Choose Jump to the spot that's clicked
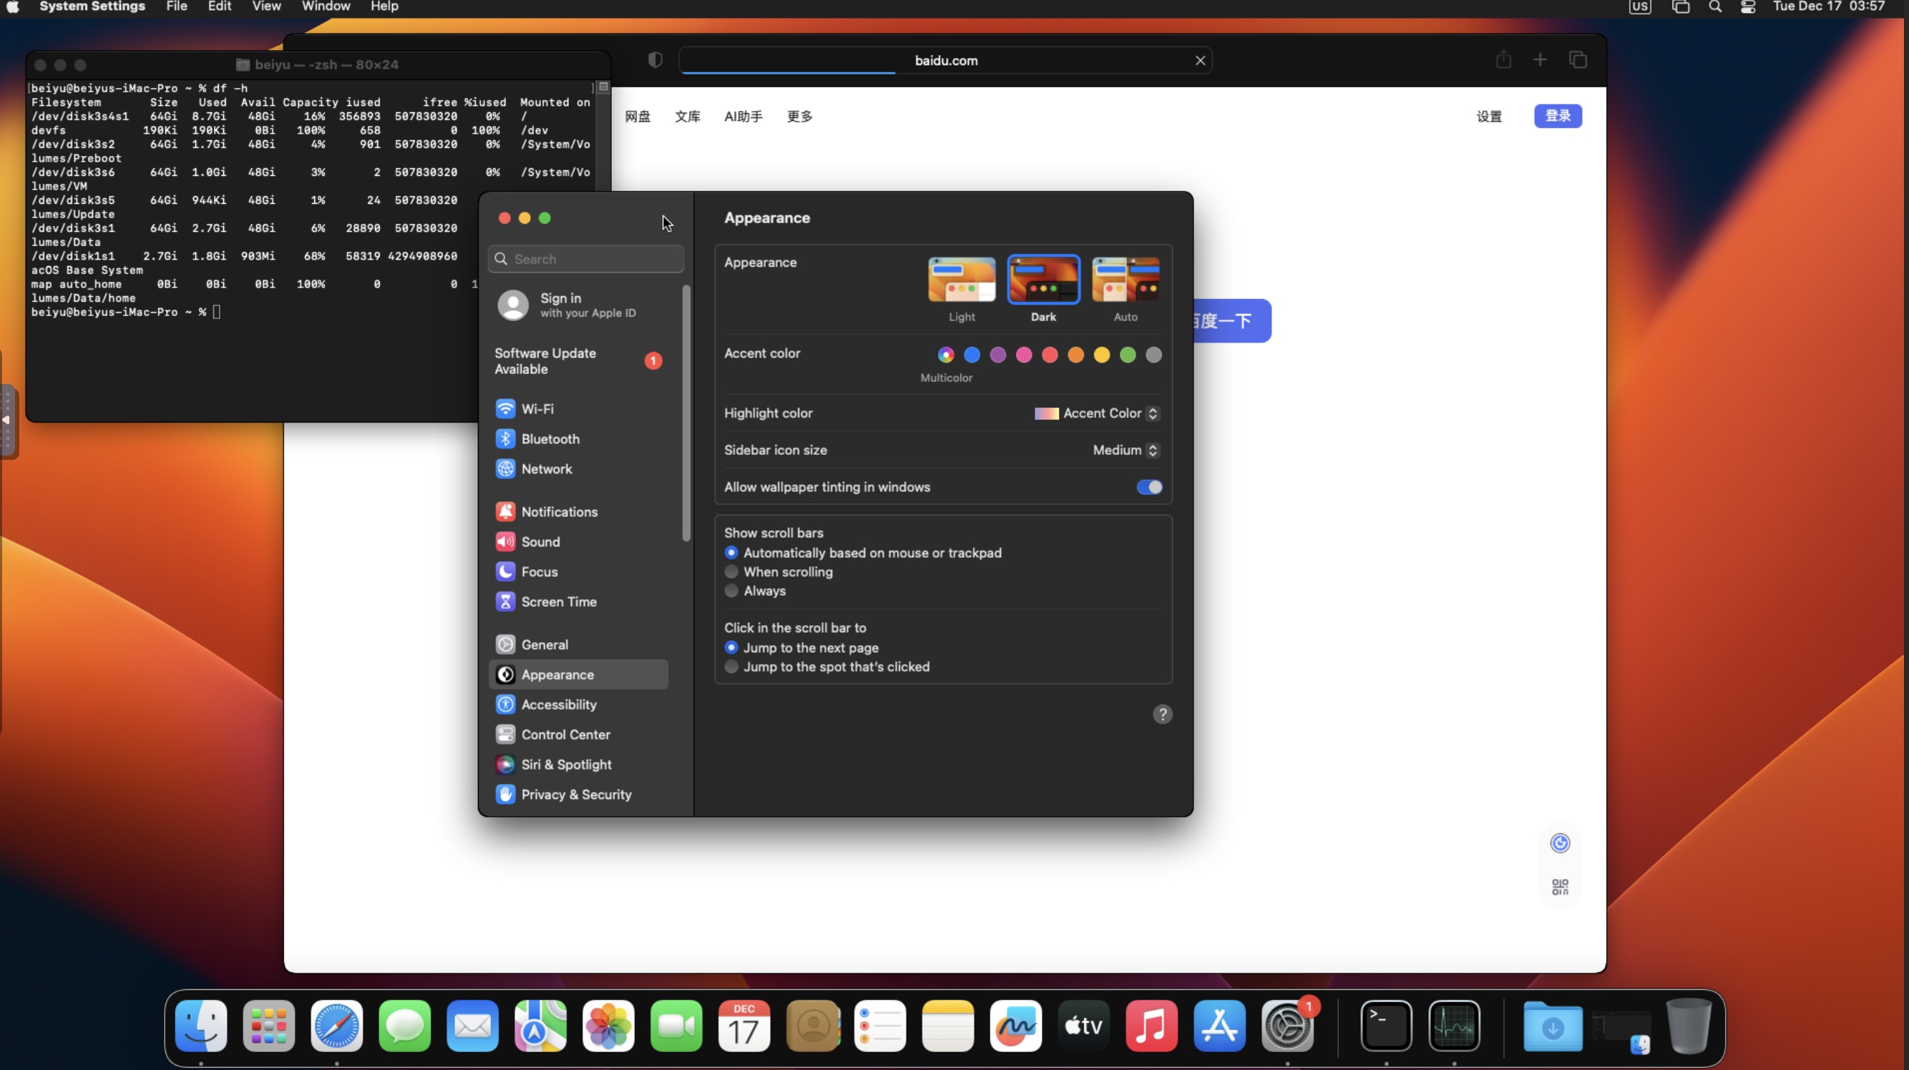The width and height of the screenshot is (1909, 1070). [x=731, y=666]
